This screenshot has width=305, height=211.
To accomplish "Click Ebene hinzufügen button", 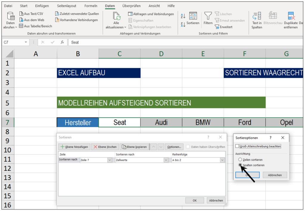I will (x=74, y=147).
